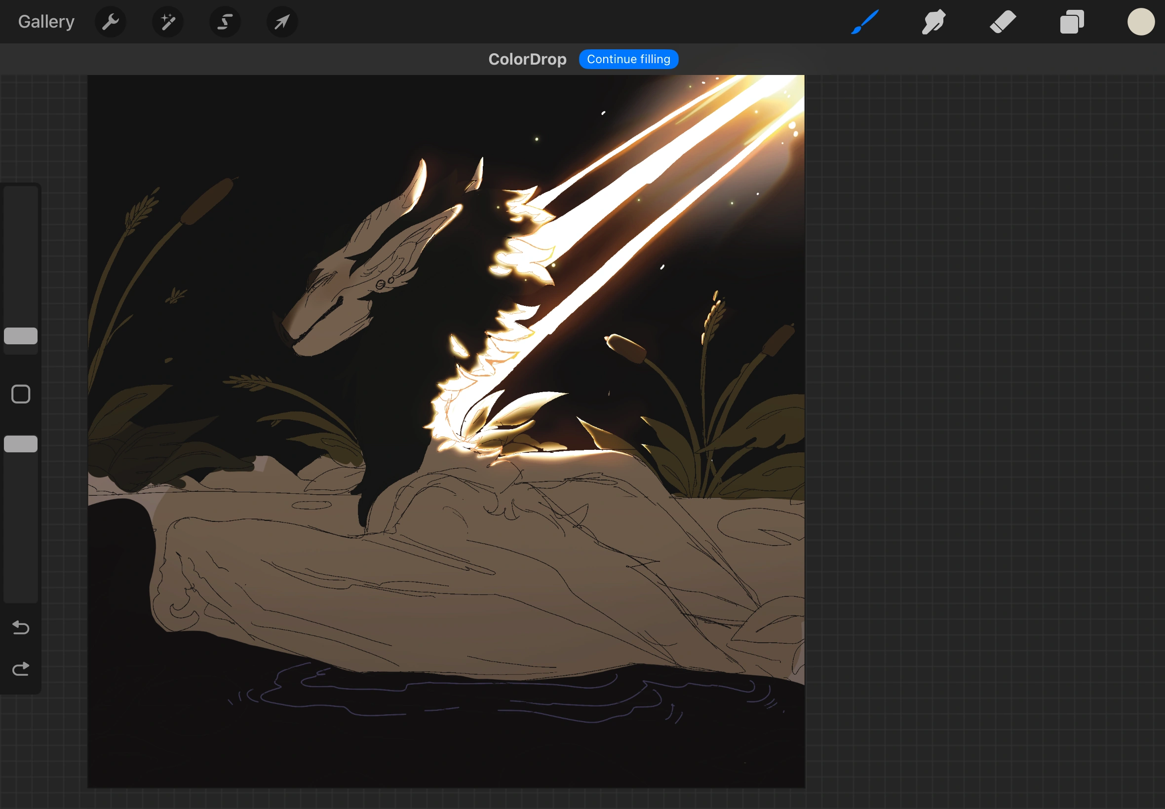The width and height of the screenshot is (1165, 809).
Task: Activate the Transform arrow tool
Action: click(x=282, y=22)
